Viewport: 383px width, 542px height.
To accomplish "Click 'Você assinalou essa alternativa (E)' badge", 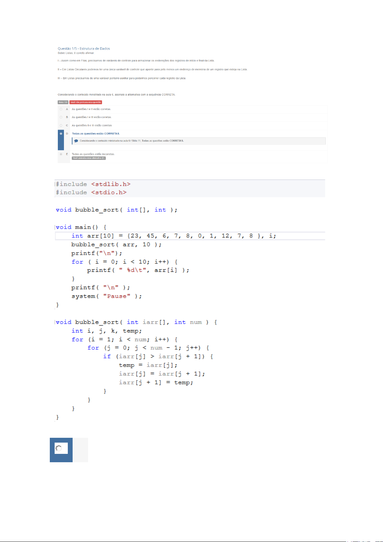I will tap(89, 158).
